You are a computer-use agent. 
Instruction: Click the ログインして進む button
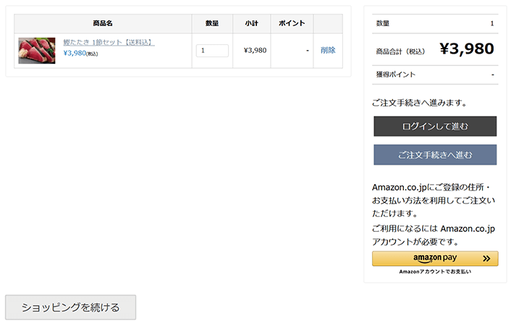click(x=435, y=126)
